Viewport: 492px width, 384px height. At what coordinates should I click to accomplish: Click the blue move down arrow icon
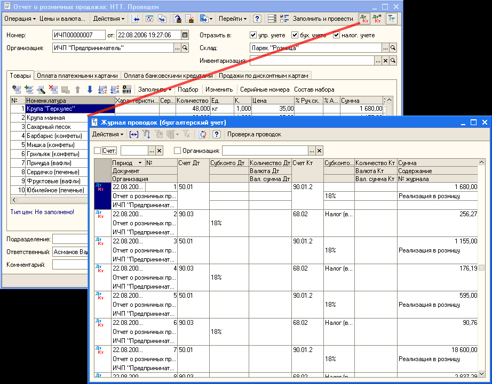[90, 89]
